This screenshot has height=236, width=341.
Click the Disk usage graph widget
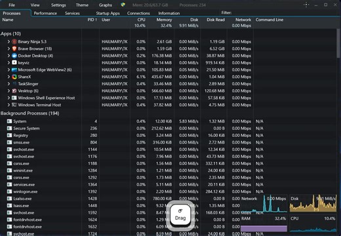pos(313,204)
